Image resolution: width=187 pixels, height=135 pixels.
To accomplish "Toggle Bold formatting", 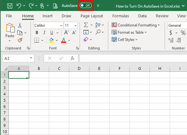I will coord(37,32).
